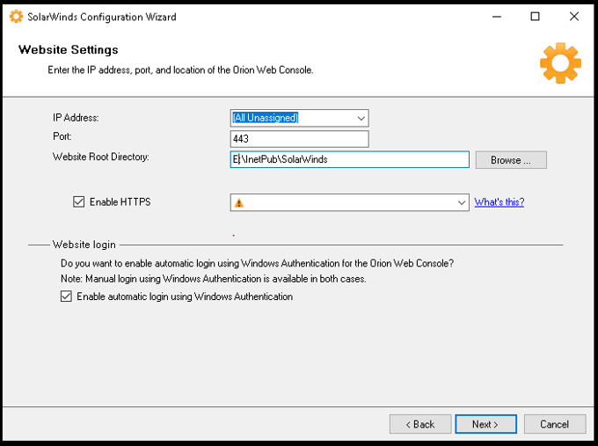Go back with the Back button

point(420,424)
